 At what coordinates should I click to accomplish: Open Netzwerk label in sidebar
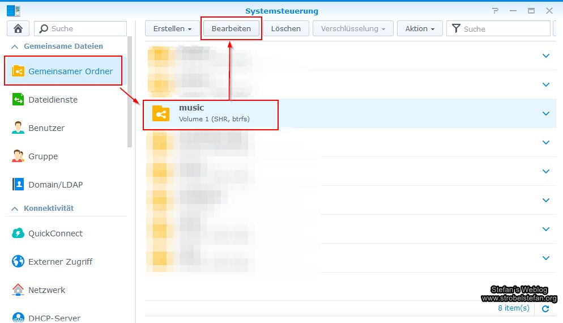(x=46, y=290)
